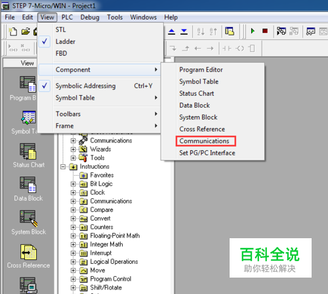Expand Compare instruction folder
The width and height of the screenshot is (328, 294).
pyautogui.click(x=73, y=210)
